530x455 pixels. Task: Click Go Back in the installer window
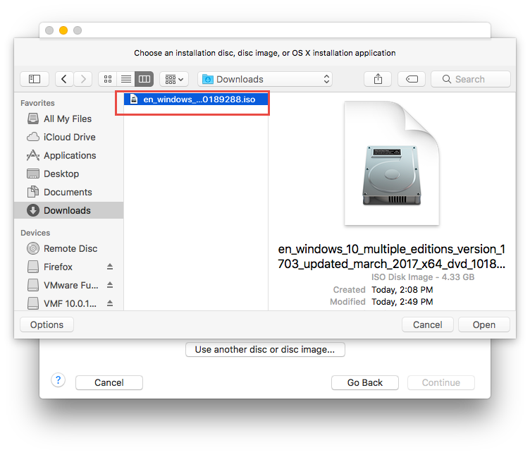(365, 382)
